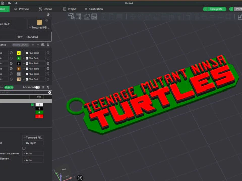Switch to the Calibration tab

[94, 9]
